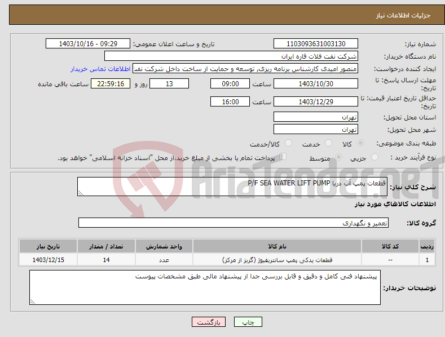Select the متوسط purchase type radio
Screen dimensions: 445x337
click(x=338, y=157)
